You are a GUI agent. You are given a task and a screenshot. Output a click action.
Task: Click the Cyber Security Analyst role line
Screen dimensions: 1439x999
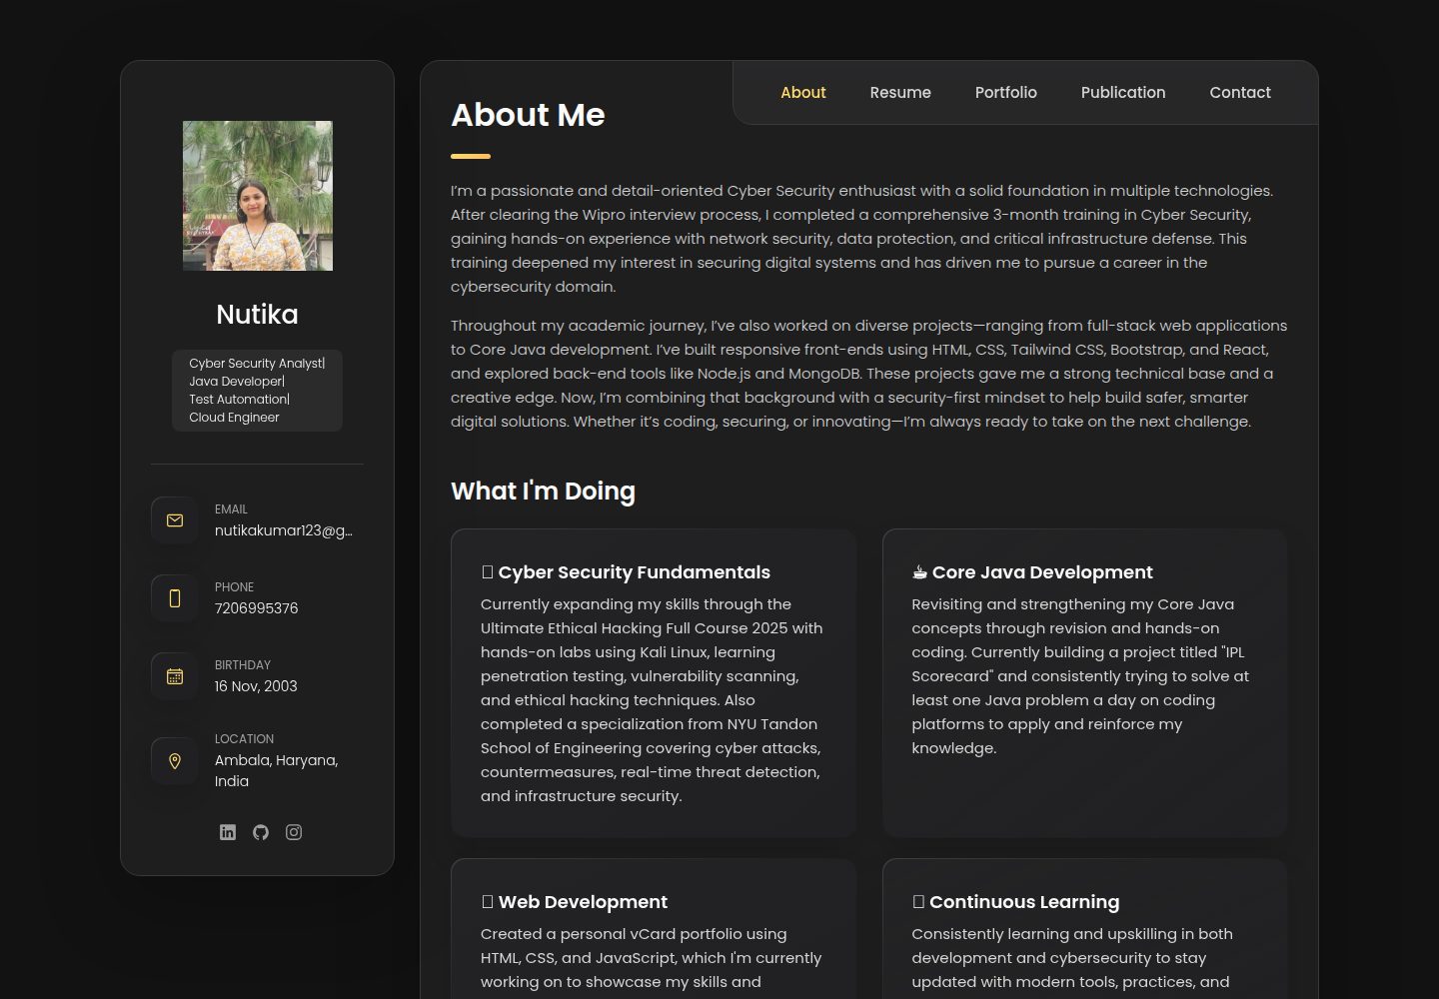coord(257,364)
